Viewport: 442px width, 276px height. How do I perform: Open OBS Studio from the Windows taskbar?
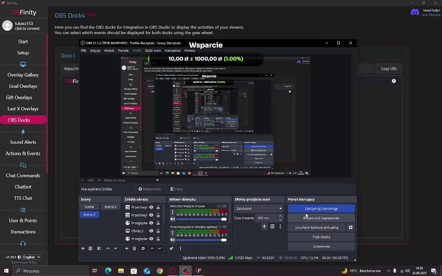[185, 271]
